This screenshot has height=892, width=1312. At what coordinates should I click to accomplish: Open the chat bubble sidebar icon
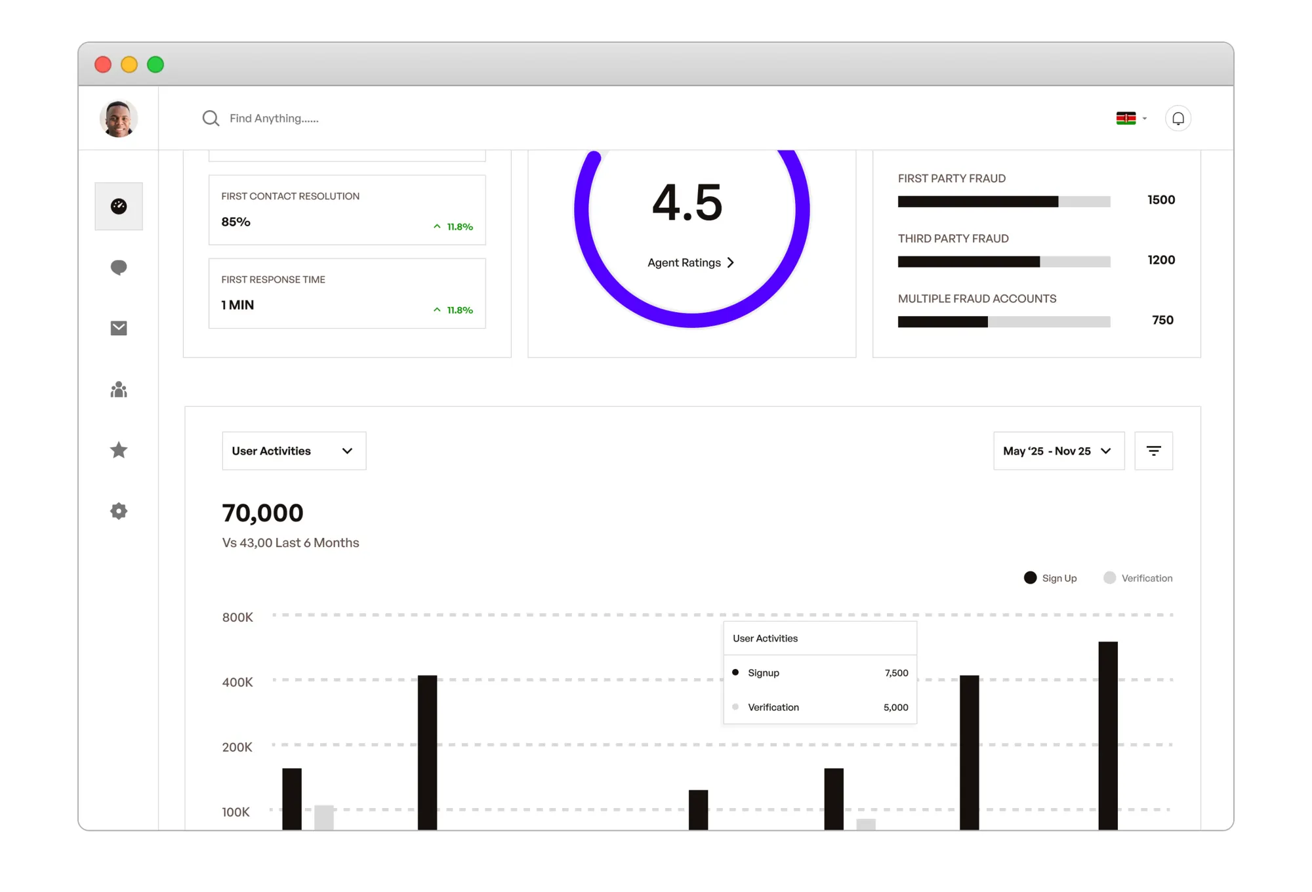pyautogui.click(x=119, y=268)
